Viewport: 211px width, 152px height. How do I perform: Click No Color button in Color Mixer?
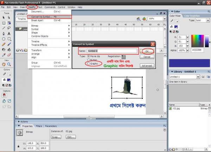point(174,32)
